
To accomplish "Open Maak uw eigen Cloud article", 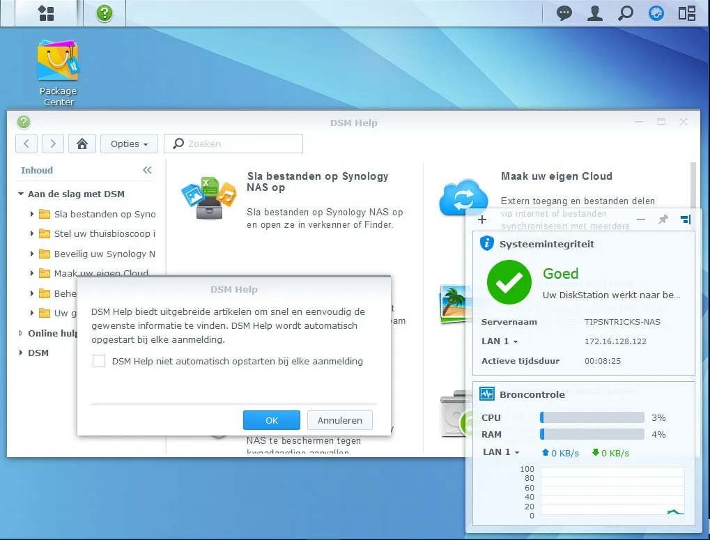I will (557, 176).
